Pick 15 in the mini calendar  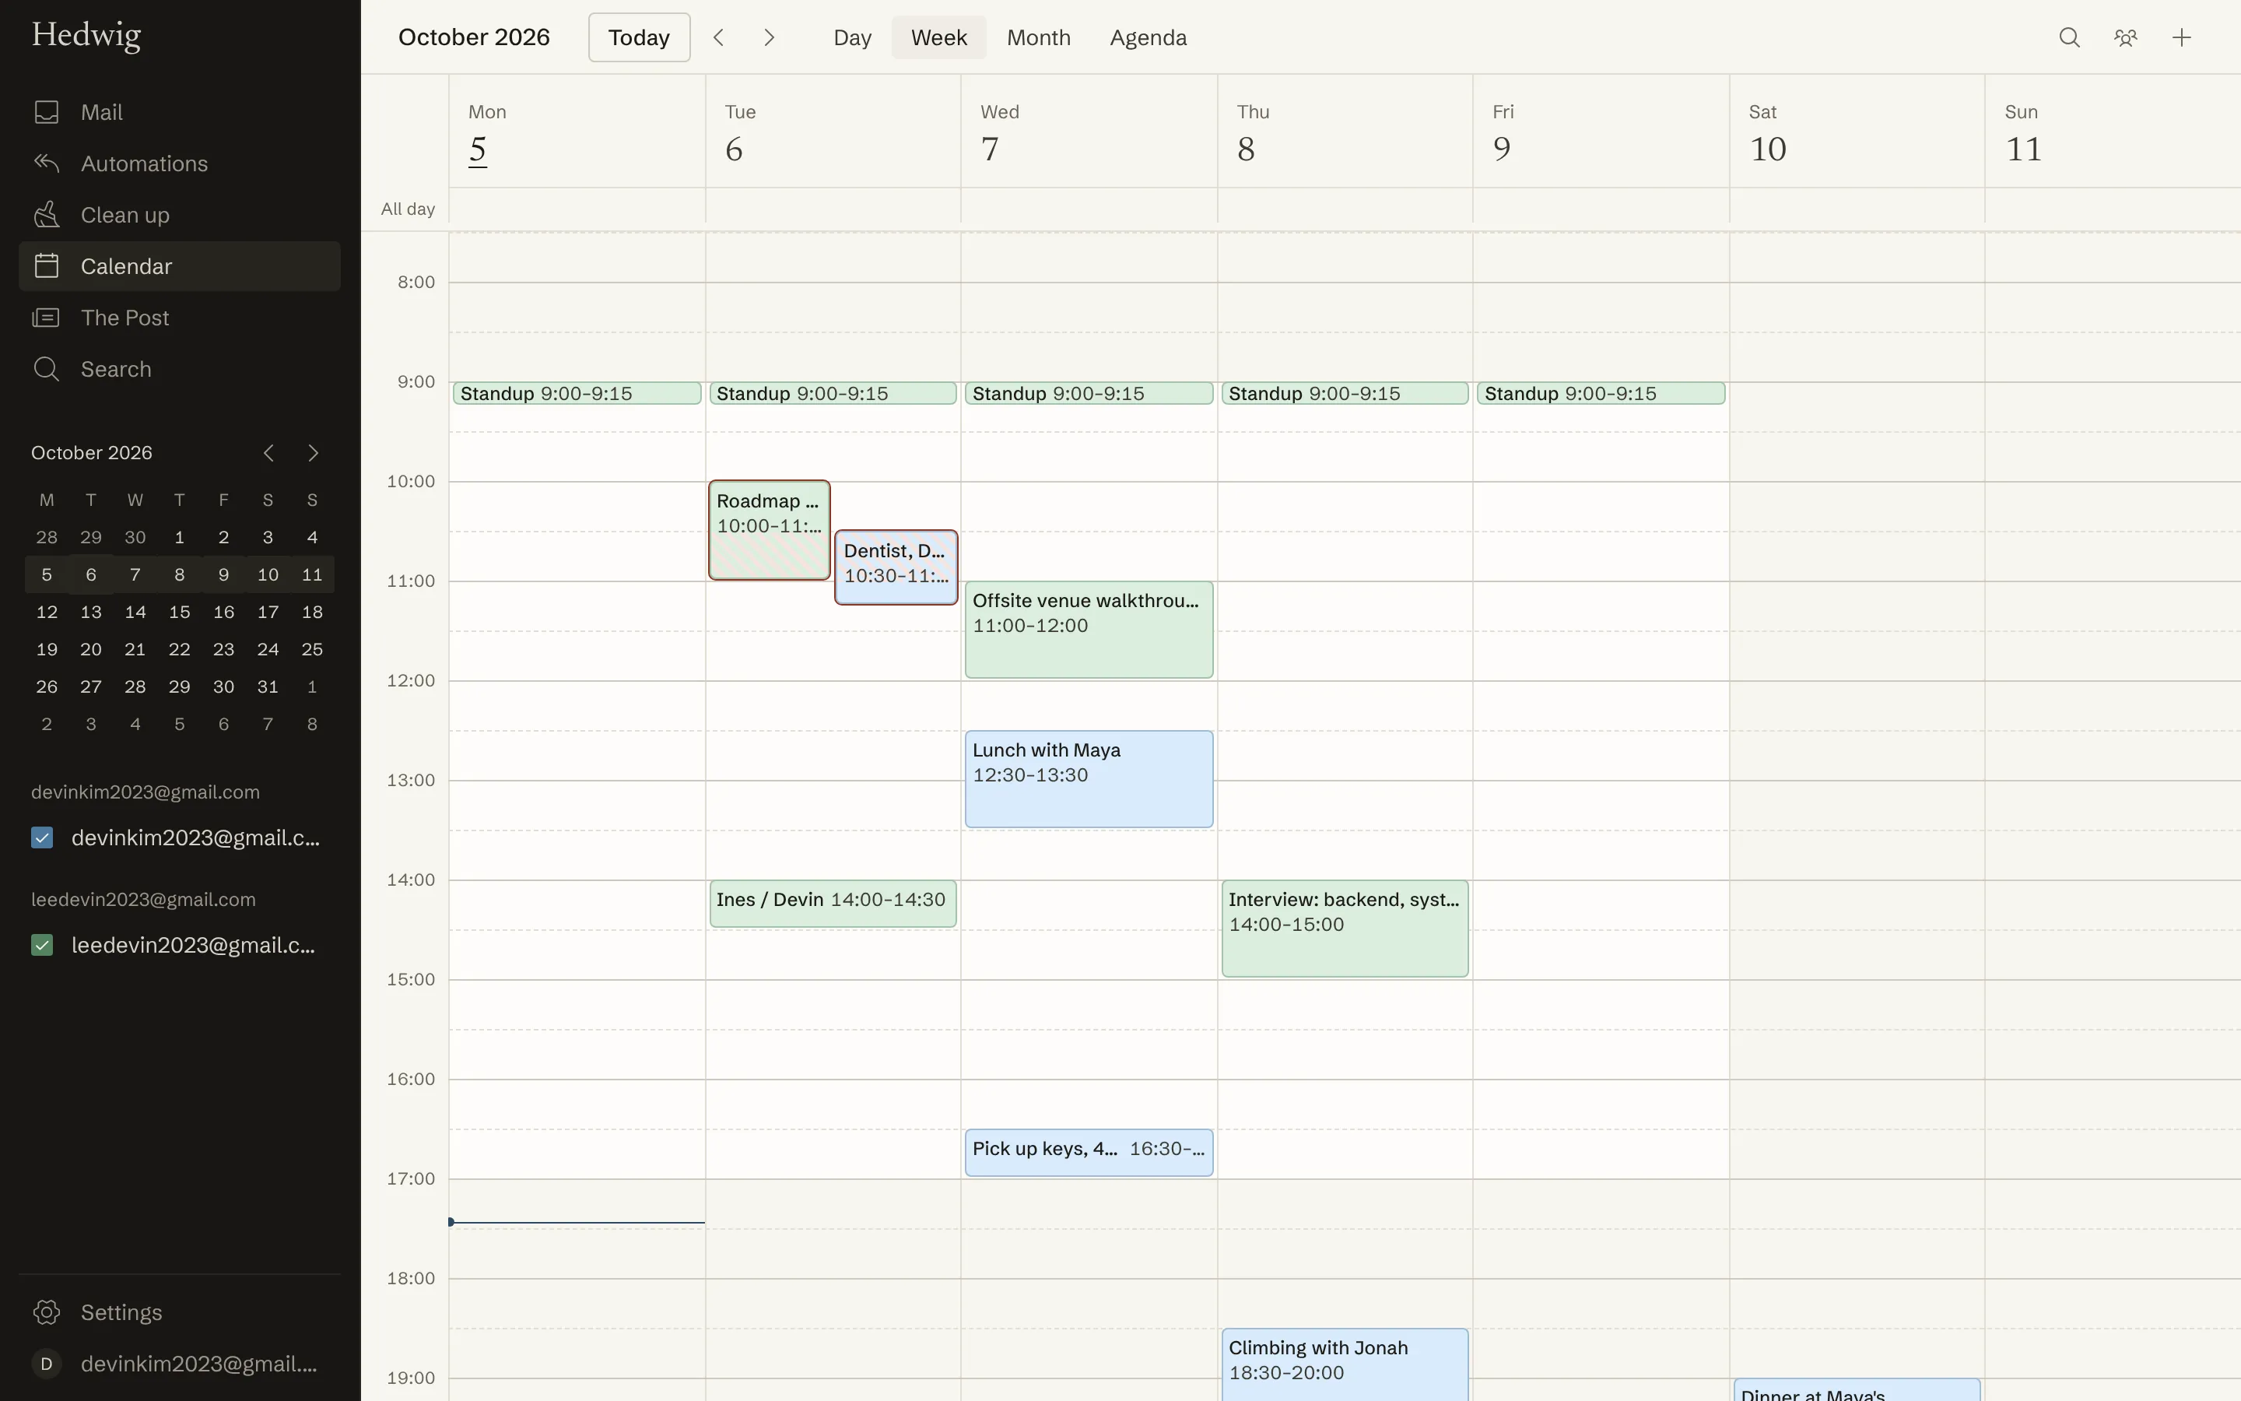coord(180,613)
